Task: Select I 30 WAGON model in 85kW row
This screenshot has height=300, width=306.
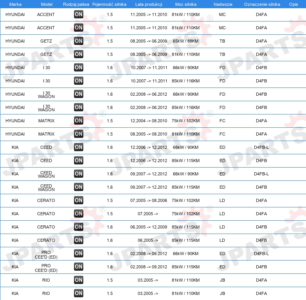Action: pos(46,108)
